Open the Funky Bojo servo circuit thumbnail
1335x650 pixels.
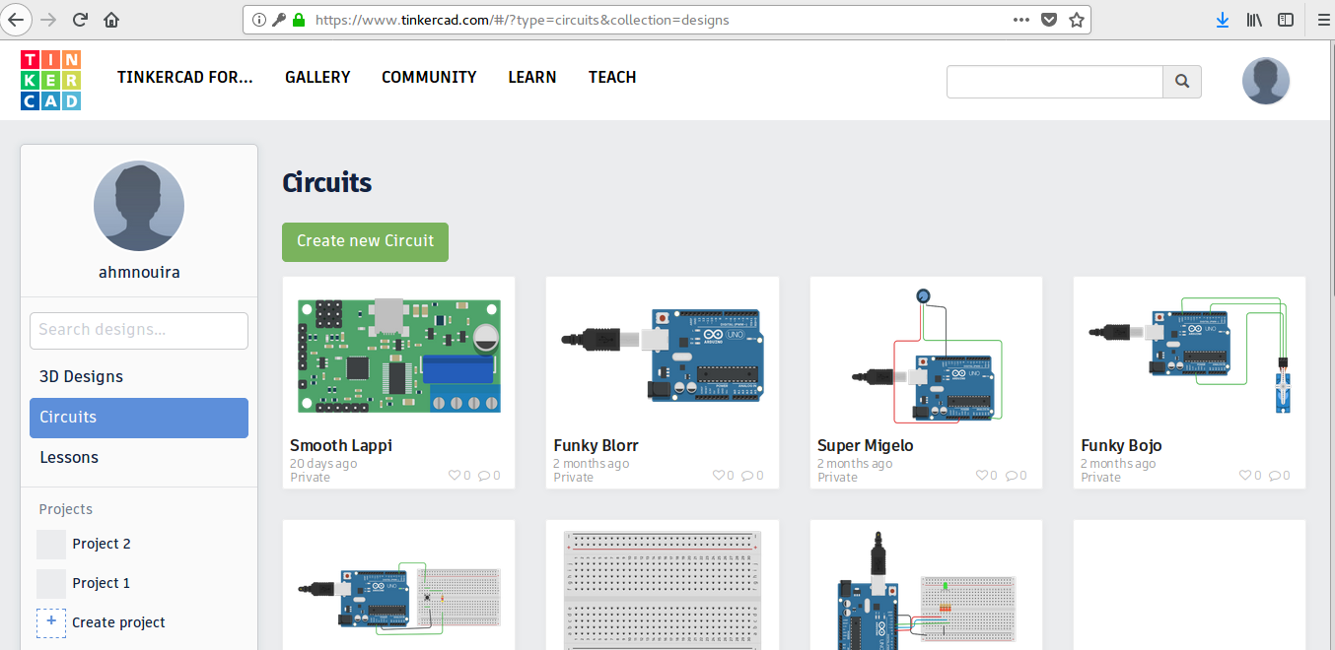click(x=1189, y=356)
